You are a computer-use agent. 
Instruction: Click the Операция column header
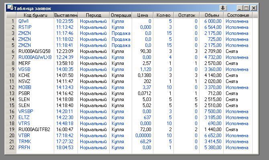pyautogui.click(x=120, y=15)
